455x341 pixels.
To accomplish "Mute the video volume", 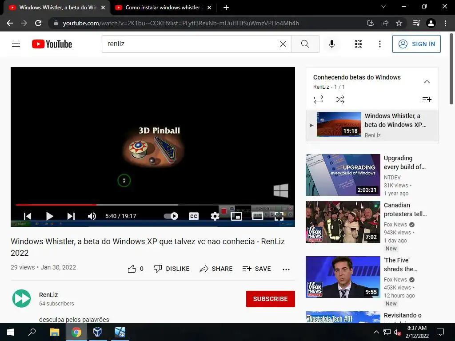I will pyautogui.click(x=92, y=216).
